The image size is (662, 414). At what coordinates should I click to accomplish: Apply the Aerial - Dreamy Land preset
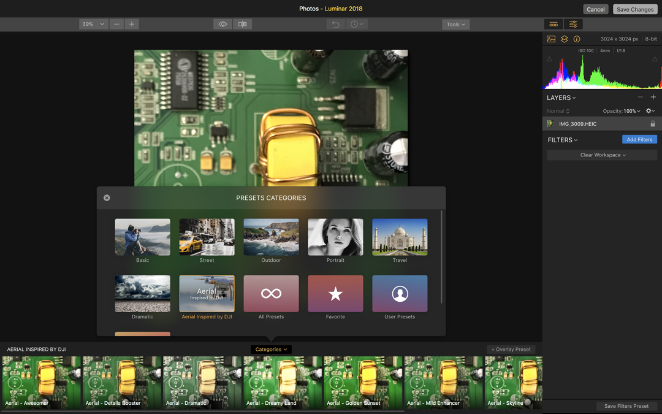pos(283,383)
